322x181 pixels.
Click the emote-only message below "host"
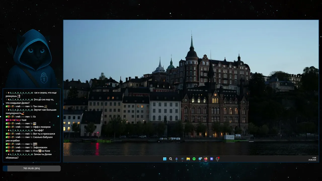(35, 124)
